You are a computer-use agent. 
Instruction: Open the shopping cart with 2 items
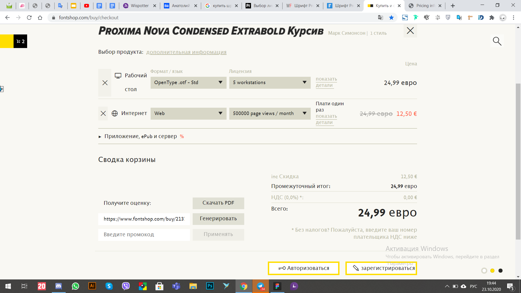(20, 41)
